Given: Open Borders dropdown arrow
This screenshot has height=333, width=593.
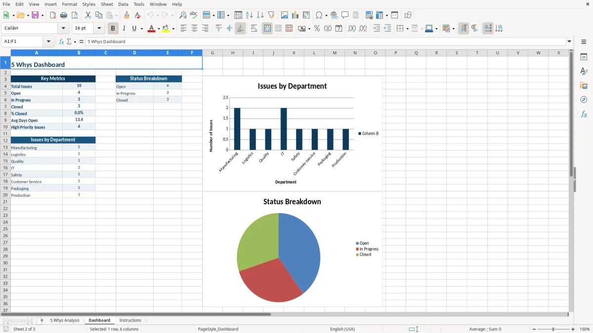Looking at the screenshot, I should click(x=407, y=29).
